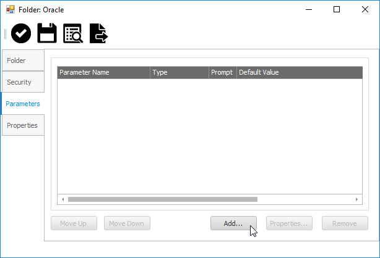This screenshot has height=258, width=380.
Task: Click the Remove button
Action: pyautogui.click(x=345, y=223)
